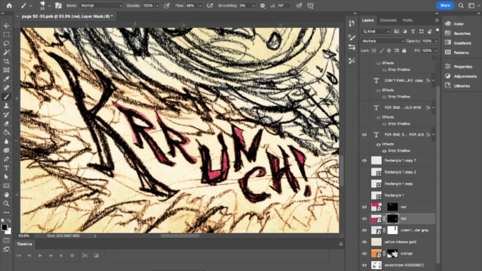Open the Smoothing options gear
482x271 pixels.
tap(262, 6)
